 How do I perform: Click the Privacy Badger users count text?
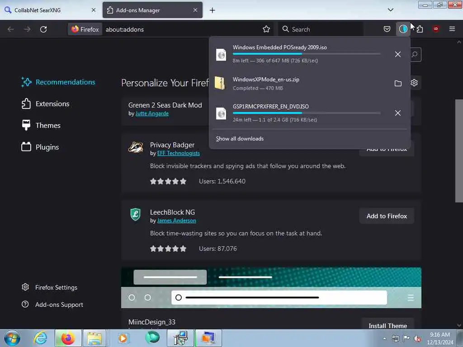pos(222,182)
